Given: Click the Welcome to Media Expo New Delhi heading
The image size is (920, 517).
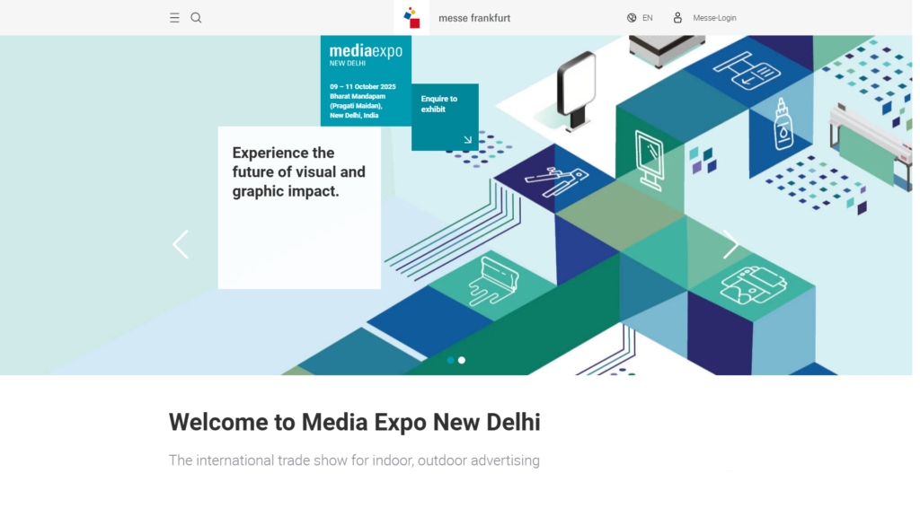Looking at the screenshot, I should click(354, 422).
